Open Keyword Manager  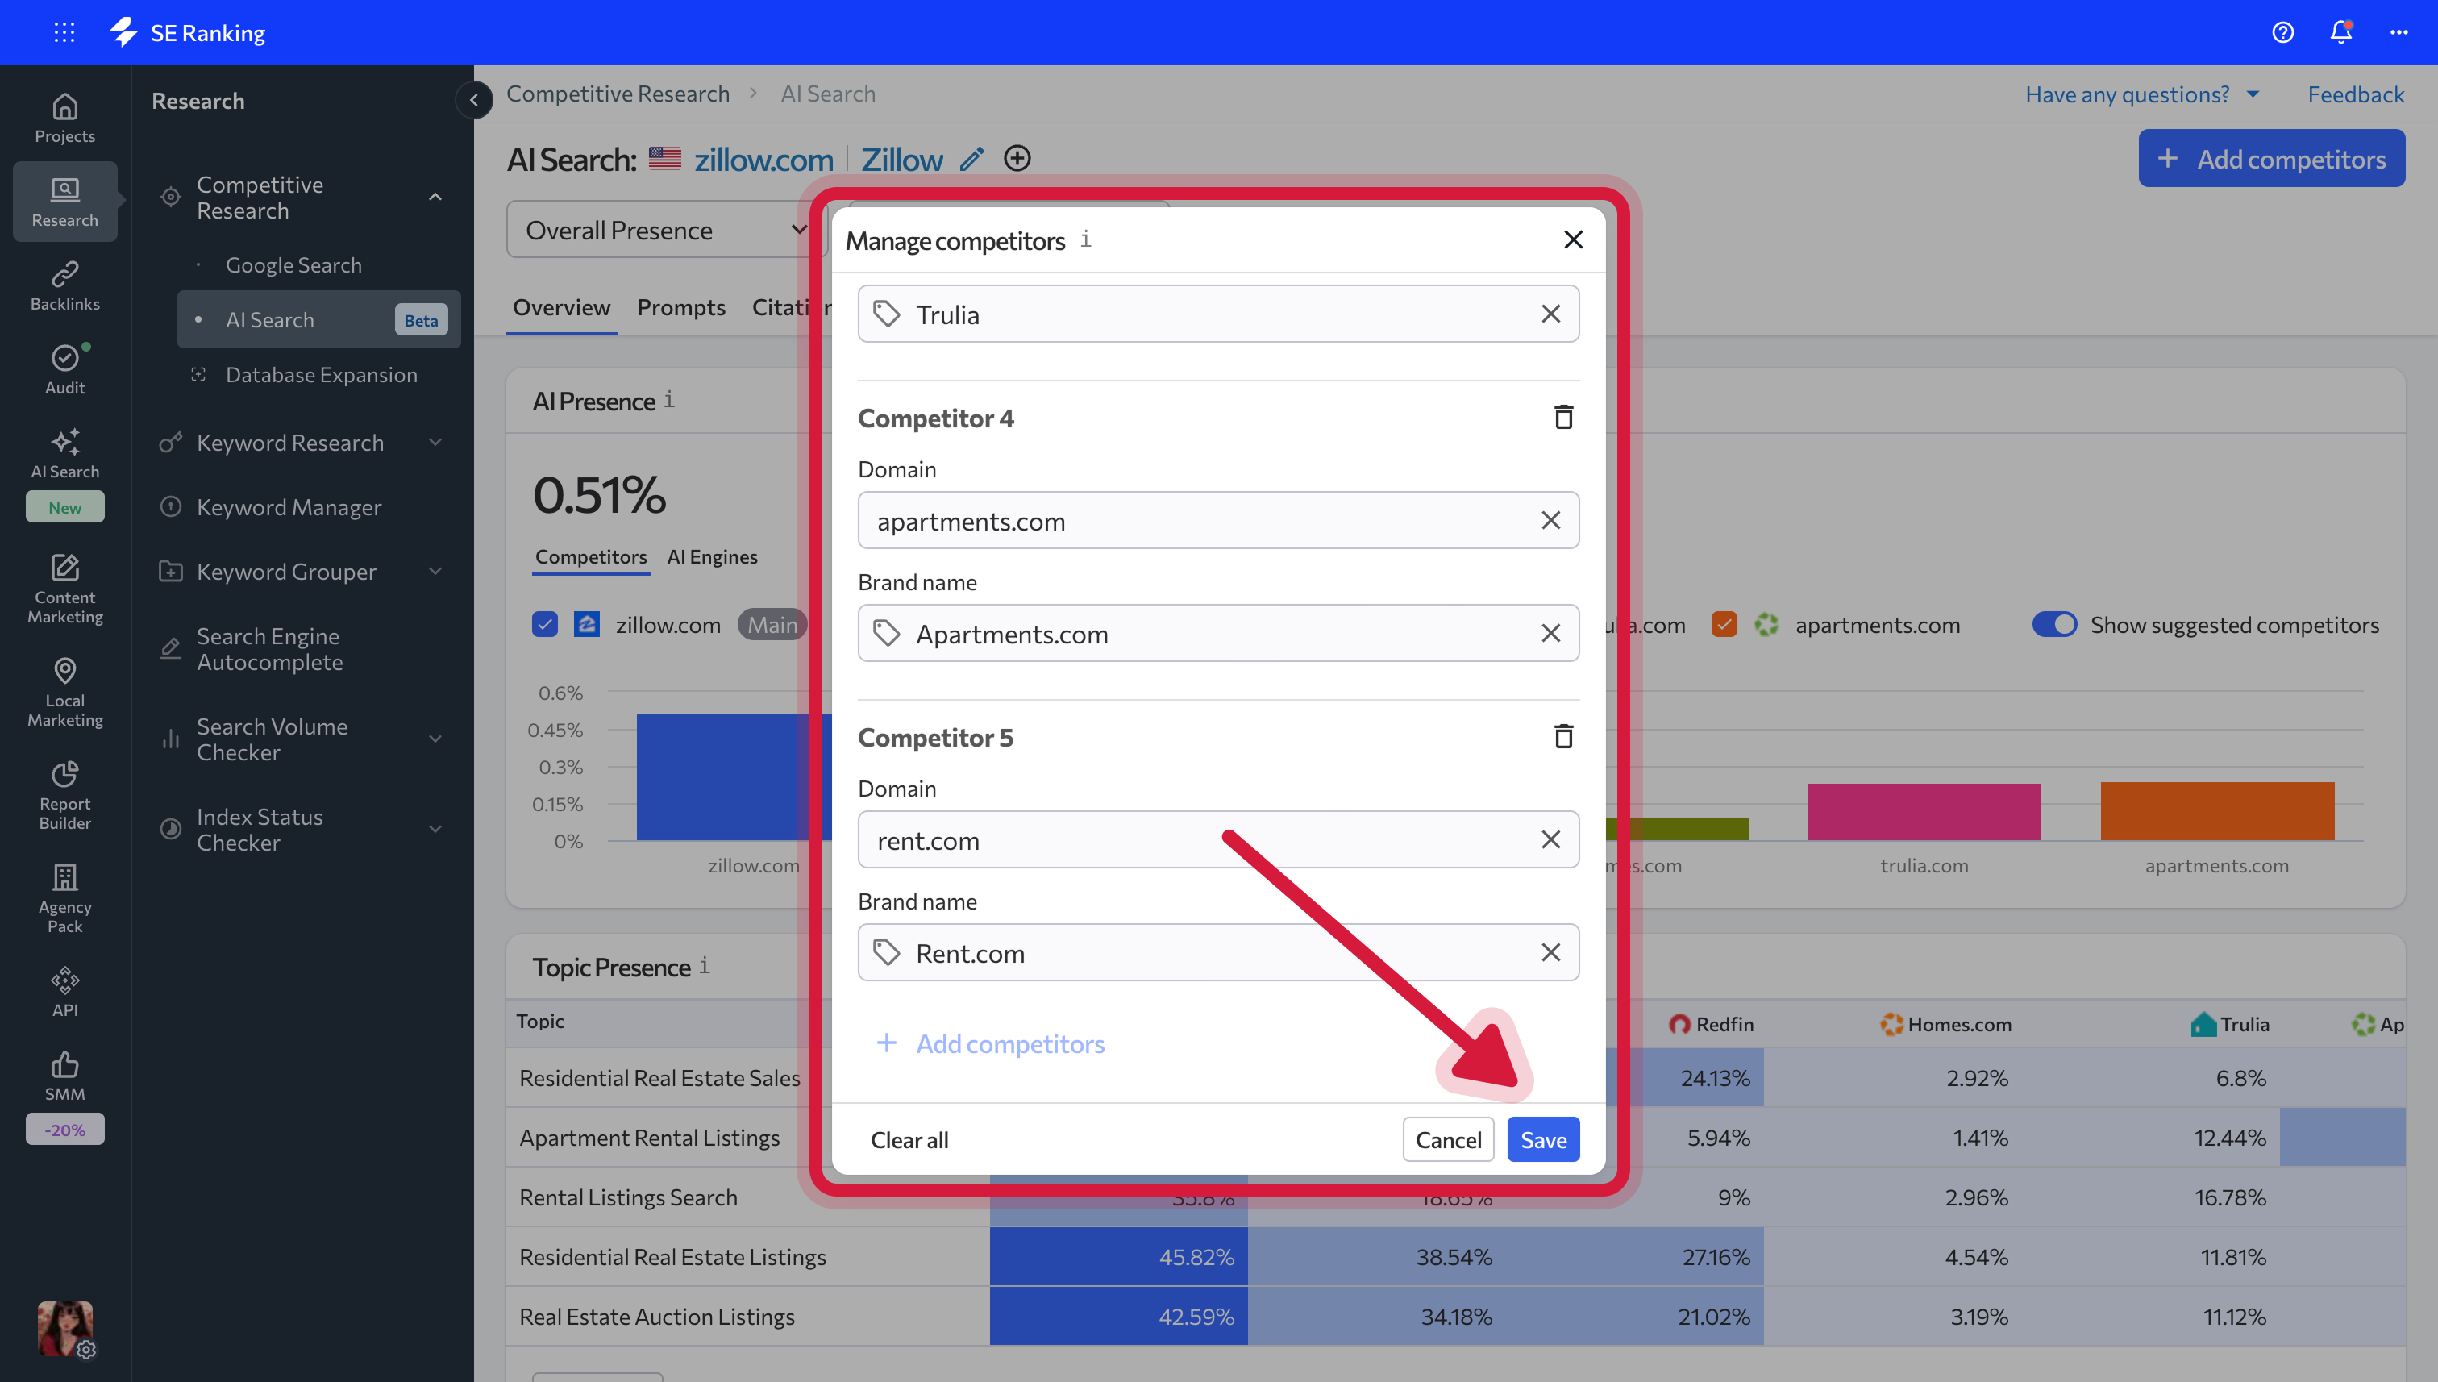point(289,507)
